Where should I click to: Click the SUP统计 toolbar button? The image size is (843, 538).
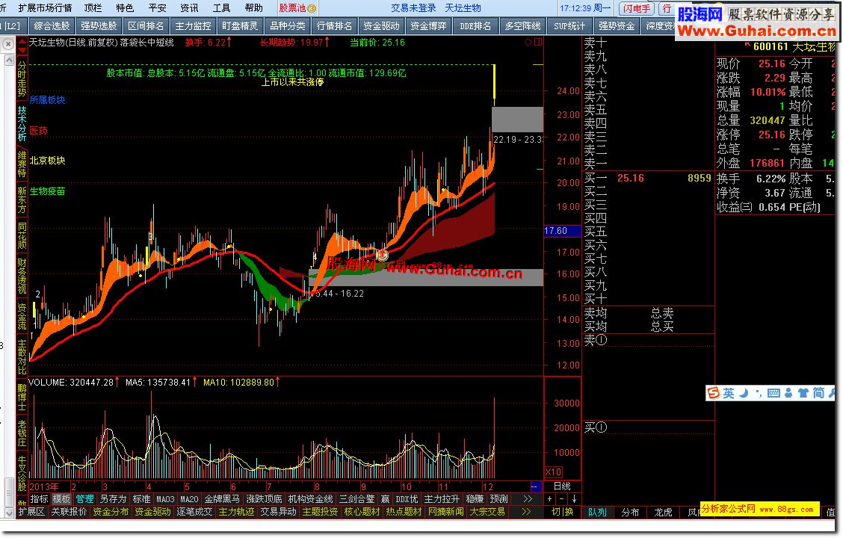570,26
